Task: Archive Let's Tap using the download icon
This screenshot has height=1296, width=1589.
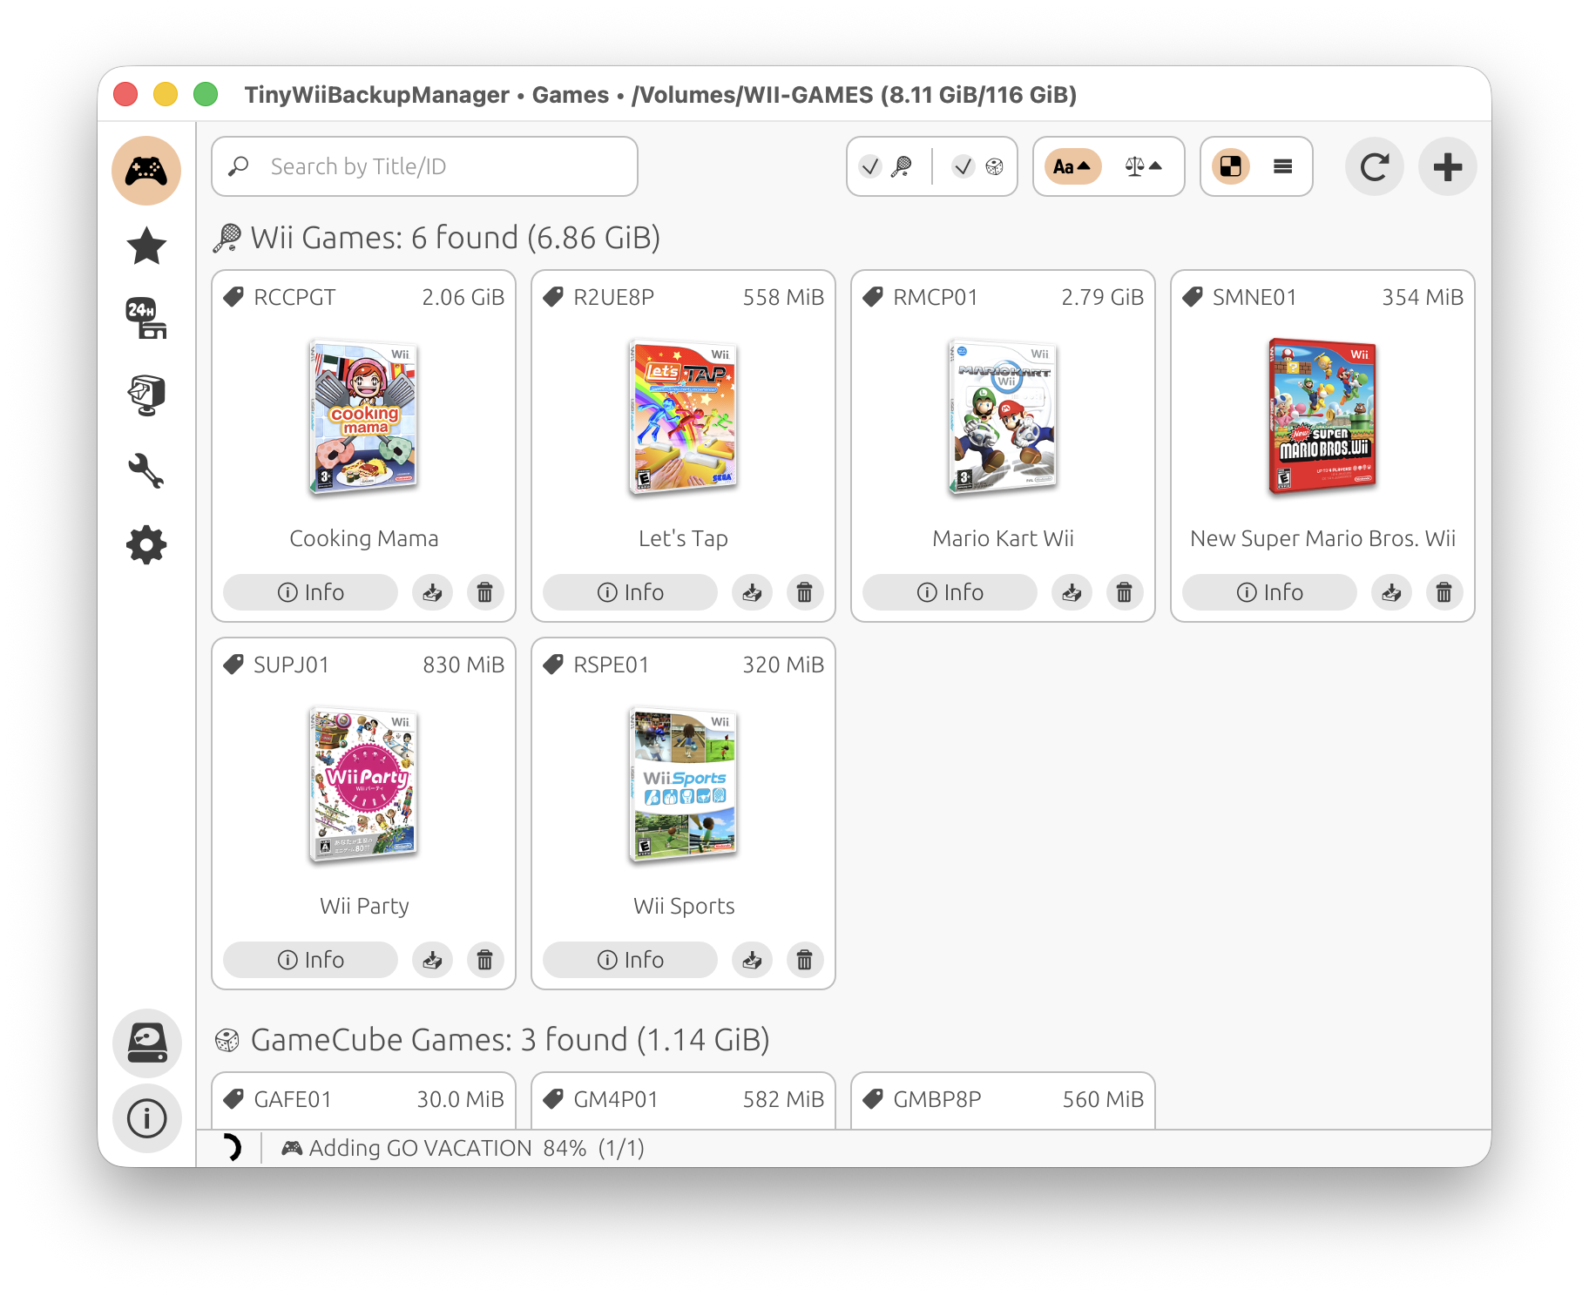Action: click(752, 592)
